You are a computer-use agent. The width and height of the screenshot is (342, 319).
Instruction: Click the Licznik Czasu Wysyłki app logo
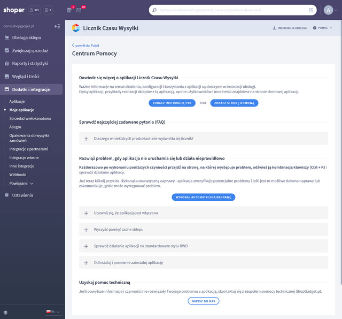(x=75, y=27)
